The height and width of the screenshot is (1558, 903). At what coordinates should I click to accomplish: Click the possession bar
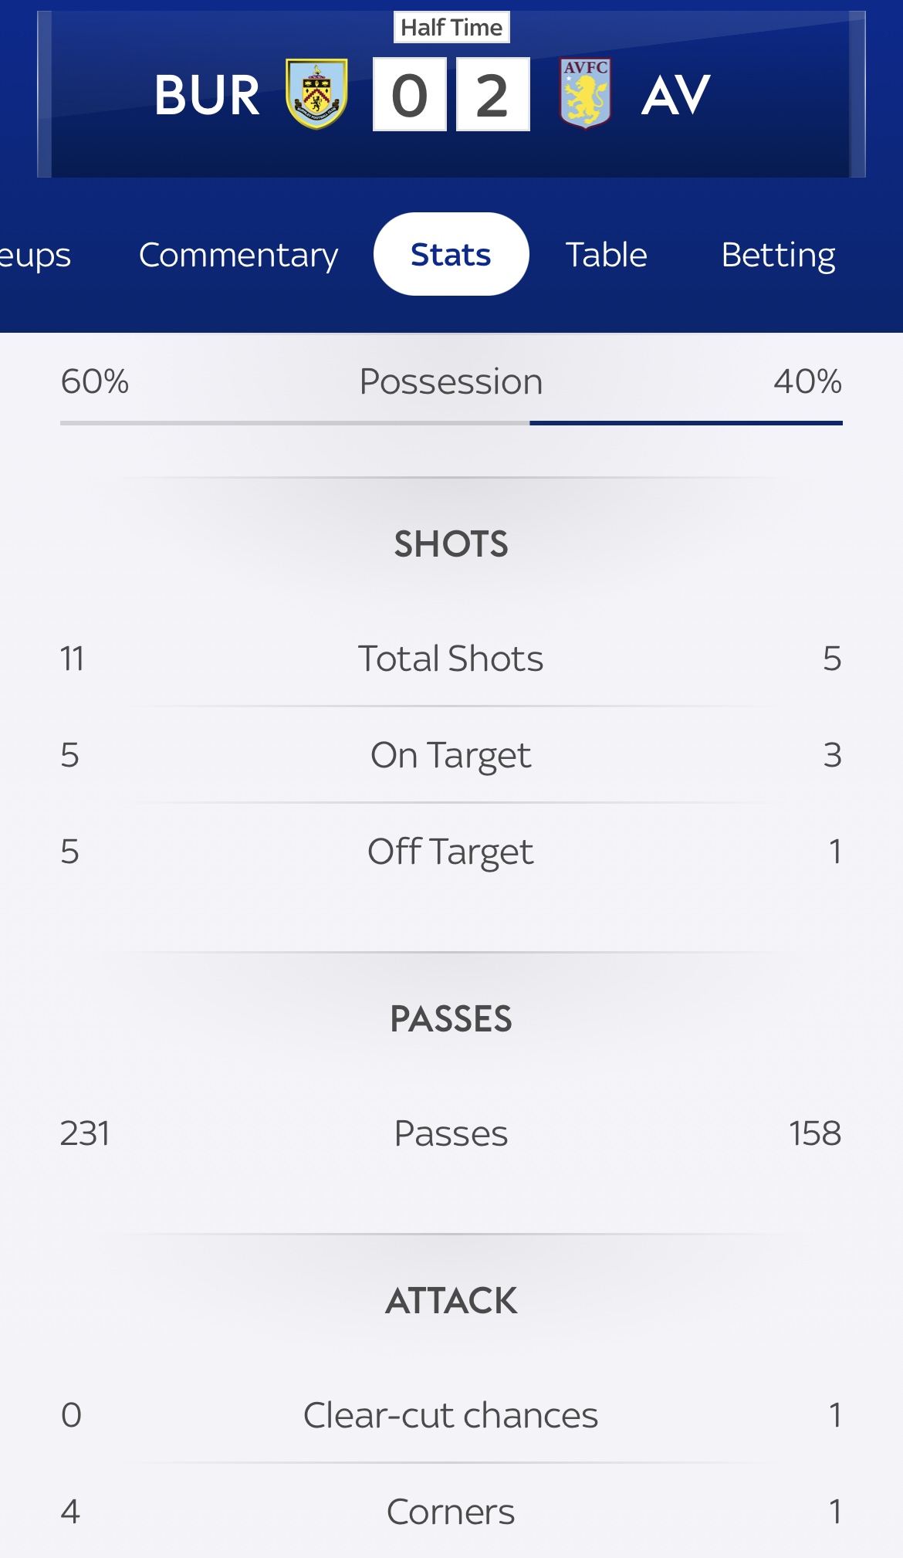click(x=451, y=423)
